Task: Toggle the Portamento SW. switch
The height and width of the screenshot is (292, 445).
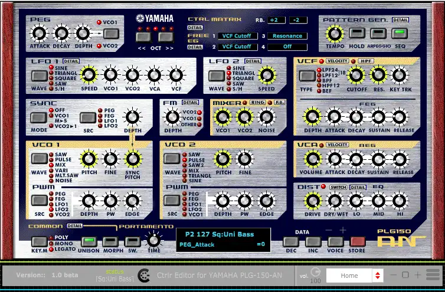Action: click(x=133, y=242)
